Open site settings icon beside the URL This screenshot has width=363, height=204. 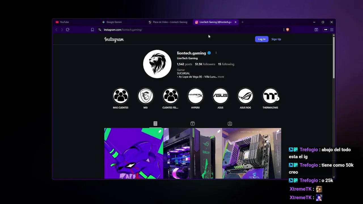[100, 29]
